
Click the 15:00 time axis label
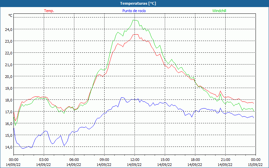(165, 160)
